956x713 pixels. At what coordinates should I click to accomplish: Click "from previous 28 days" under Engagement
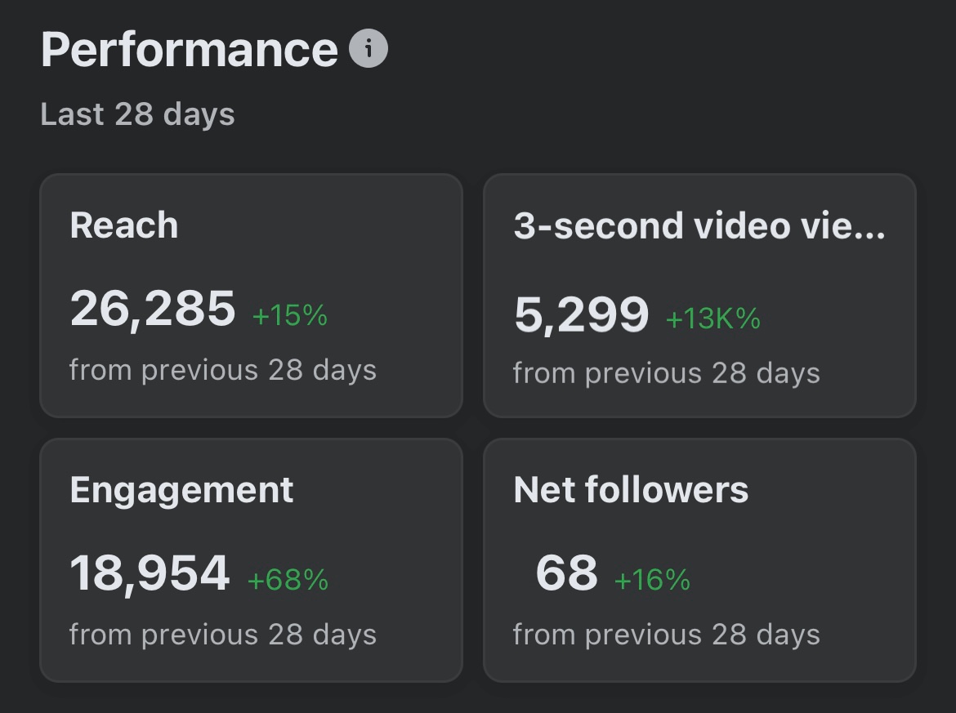[223, 635]
